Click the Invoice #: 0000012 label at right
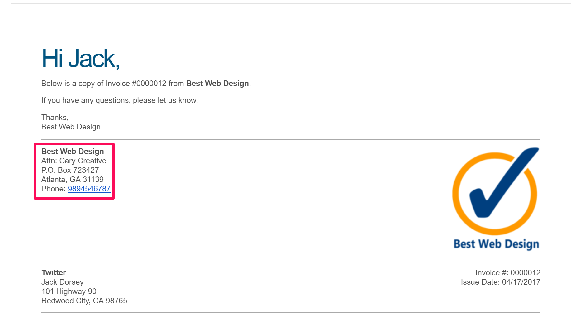This screenshot has height=318, width=571. click(x=508, y=273)
